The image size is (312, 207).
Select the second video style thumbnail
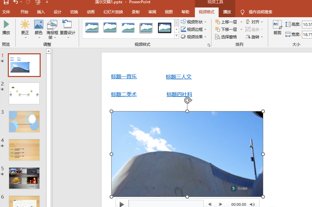tap(110, 28)
